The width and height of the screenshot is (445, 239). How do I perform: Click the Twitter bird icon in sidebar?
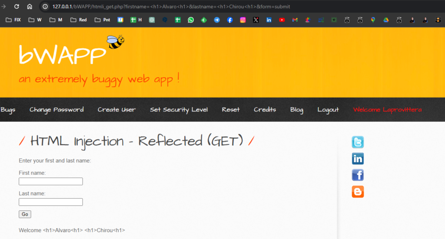(358, 142)
